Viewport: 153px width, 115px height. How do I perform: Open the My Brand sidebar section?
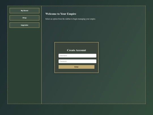(x=24, y=11)
